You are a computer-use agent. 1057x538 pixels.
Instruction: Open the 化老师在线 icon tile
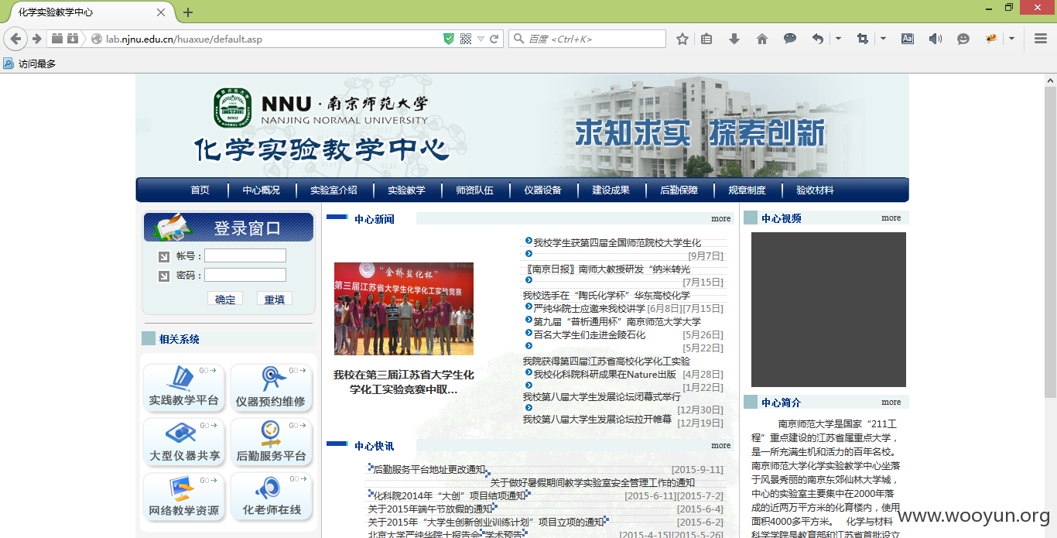click(x=271, y=497)
